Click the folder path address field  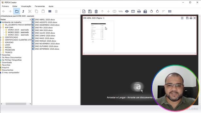point(40,16)
